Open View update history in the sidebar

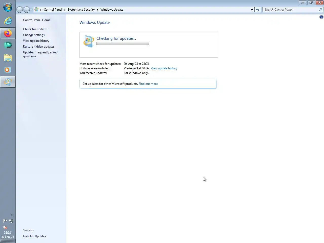click(36, 41)
